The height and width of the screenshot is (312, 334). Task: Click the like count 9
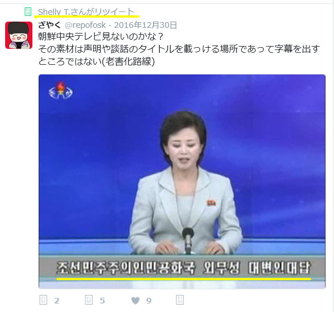(x=149, y=301)
